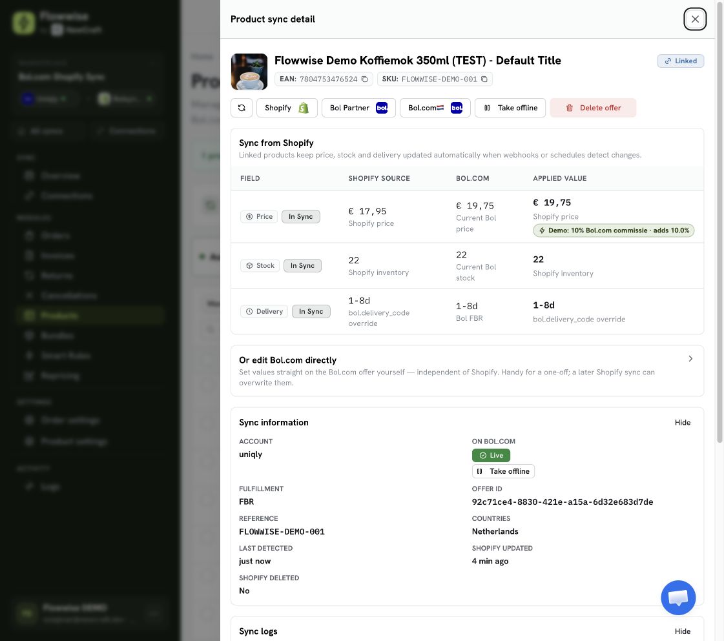Click the FIELD column header

[250, 178]
